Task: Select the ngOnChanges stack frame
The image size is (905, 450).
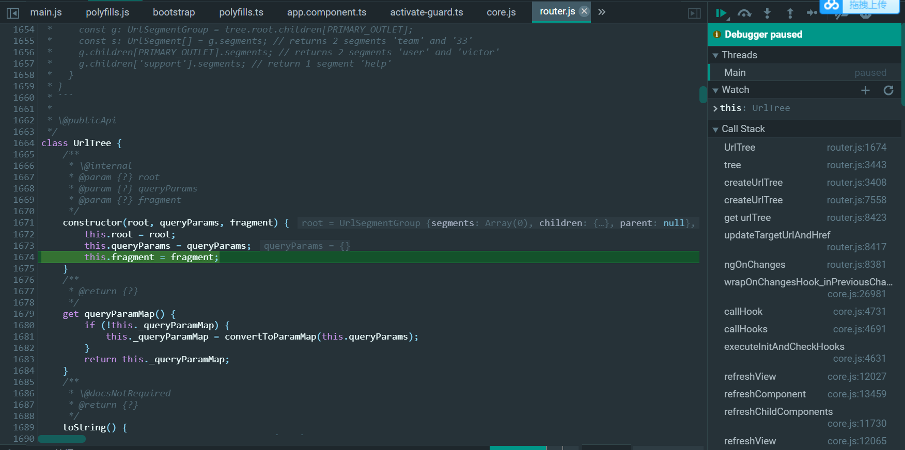Action: [x=804, y=265]
